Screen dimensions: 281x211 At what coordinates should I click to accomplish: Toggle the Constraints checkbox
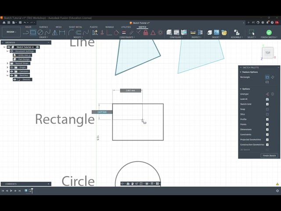point(267,135)
